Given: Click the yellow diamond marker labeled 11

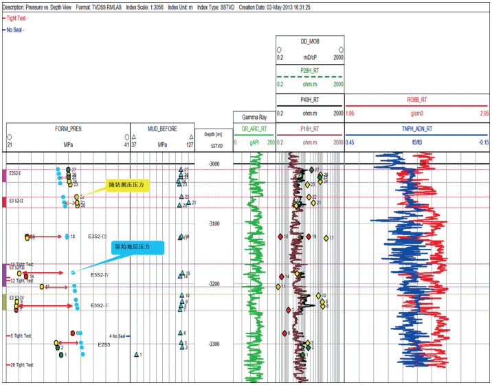Looking at the screenshot, I should [x=278, y=287].
